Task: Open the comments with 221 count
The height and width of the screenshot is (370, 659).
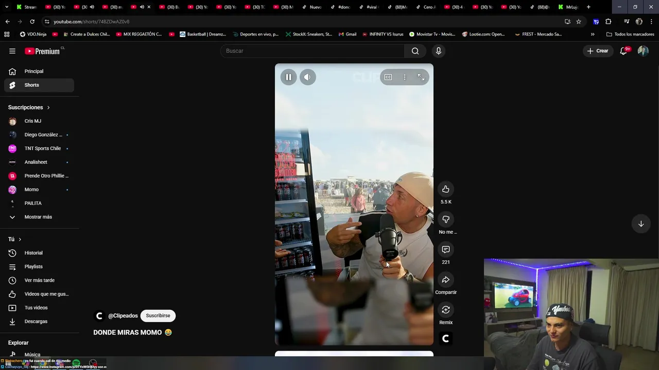Action: click(x=446, y=249)
